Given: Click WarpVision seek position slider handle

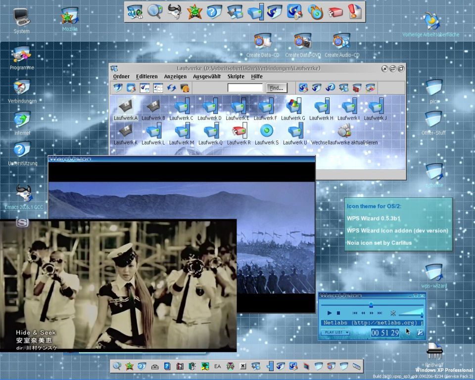Looking at the screenshot, I should tap(371, 305).
